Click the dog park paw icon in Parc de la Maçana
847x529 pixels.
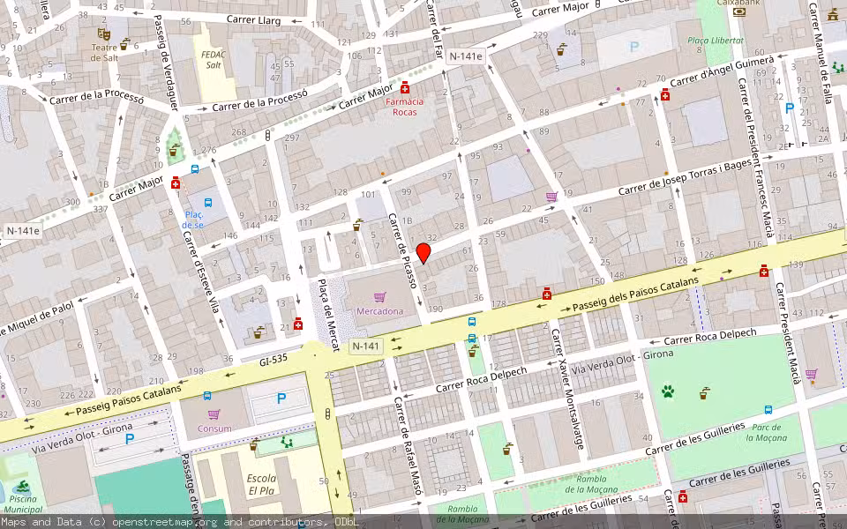[x=668, y=391]
